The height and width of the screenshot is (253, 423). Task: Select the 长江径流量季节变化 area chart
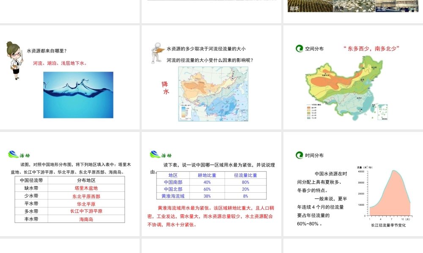point(386,194)
